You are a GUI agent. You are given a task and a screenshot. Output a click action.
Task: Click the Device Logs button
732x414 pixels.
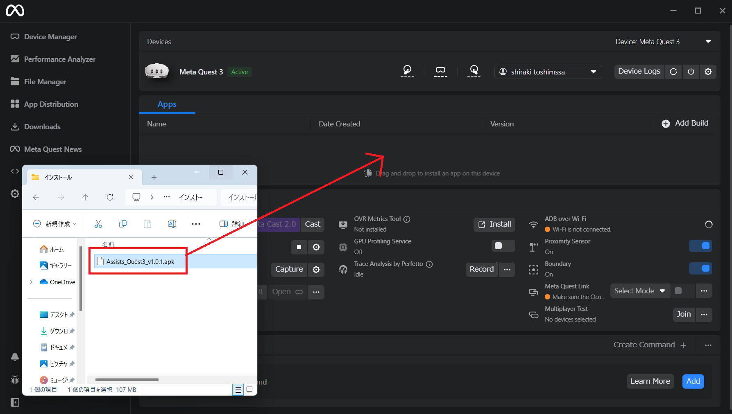coord(639,71)
